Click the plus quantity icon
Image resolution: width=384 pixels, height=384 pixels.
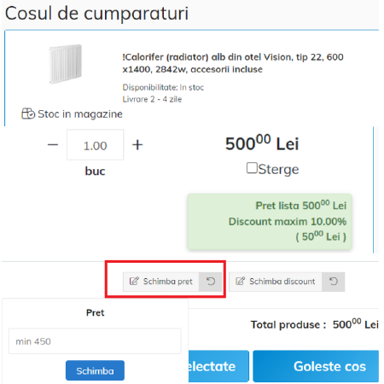point(137,145)
